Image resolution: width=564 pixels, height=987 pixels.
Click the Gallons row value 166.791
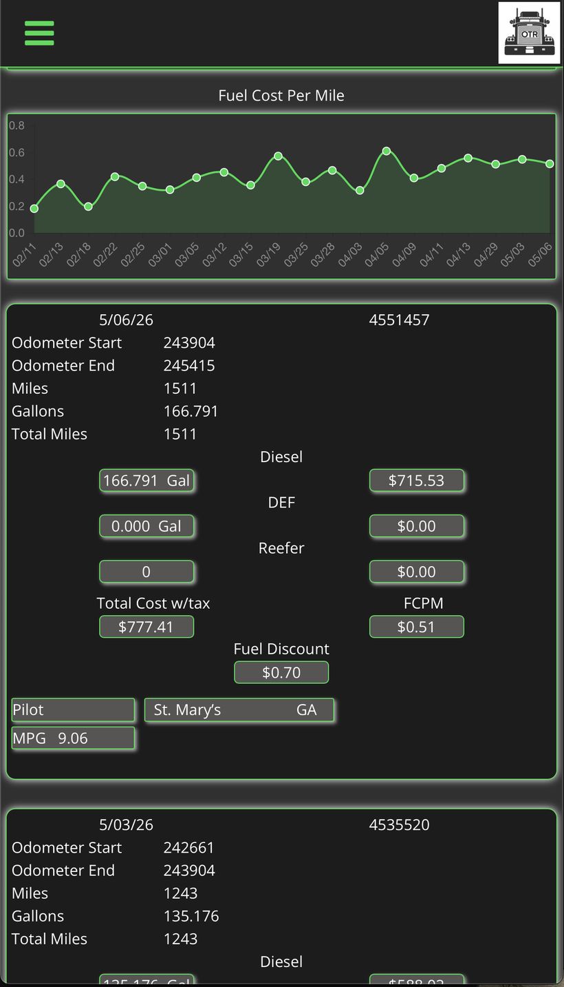191,411
